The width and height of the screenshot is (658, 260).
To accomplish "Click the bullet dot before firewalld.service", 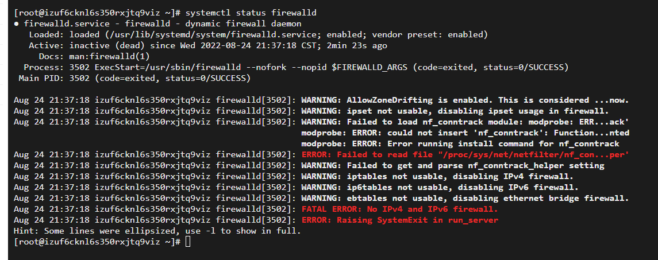I will (x=16, y=24).
